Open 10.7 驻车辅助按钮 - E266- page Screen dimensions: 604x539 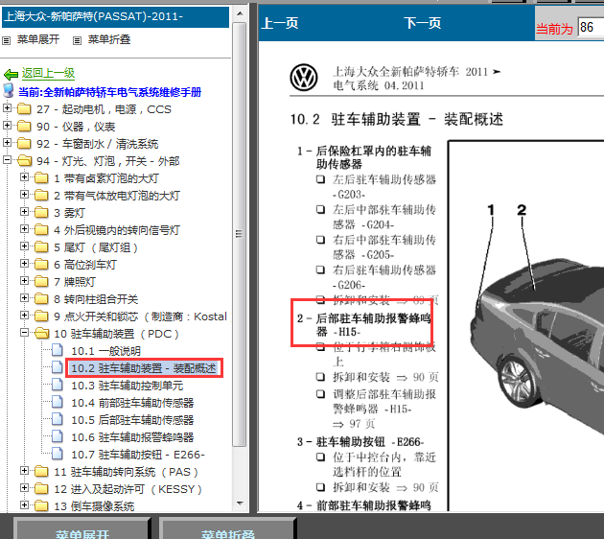138,455
